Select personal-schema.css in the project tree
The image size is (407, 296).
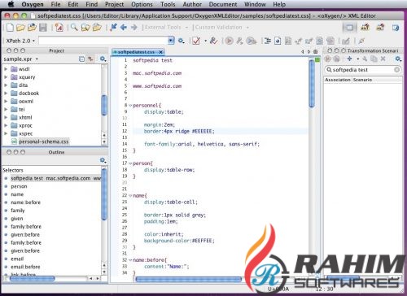pyautogui.click(x=43, y=141)
